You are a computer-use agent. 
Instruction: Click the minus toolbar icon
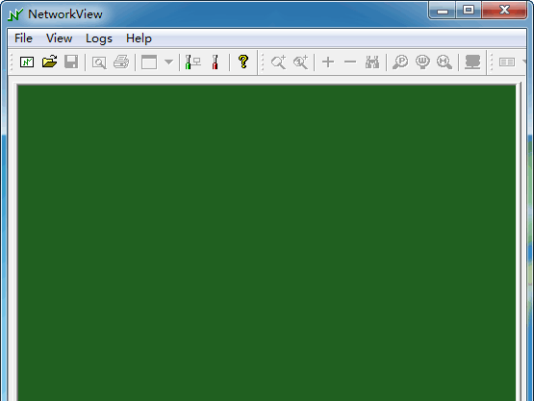tap(350, 63)
